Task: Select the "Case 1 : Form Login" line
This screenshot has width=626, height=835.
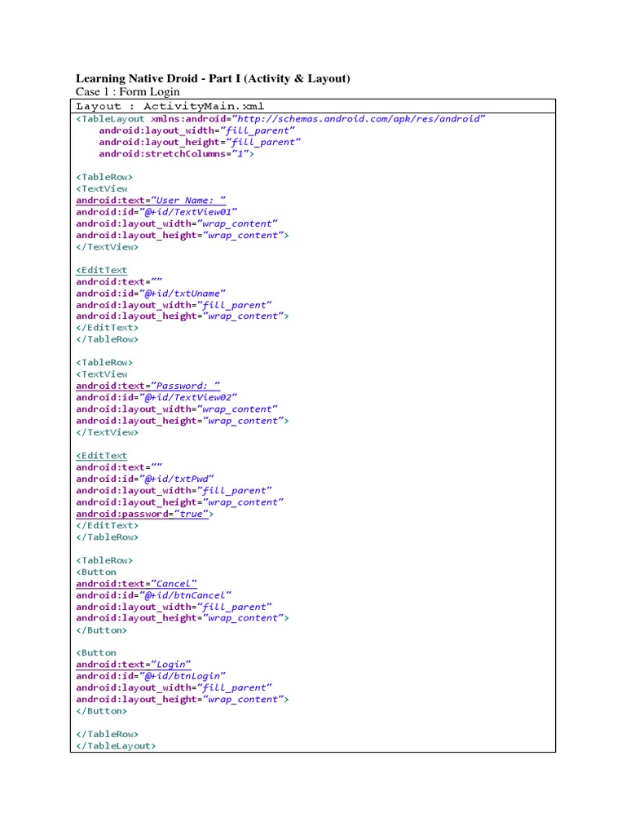Action: pyautogui.click(x=128, y=91)
